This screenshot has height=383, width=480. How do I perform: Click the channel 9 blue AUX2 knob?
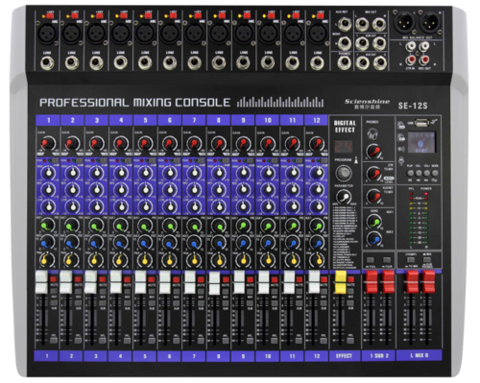click(243, 243)
